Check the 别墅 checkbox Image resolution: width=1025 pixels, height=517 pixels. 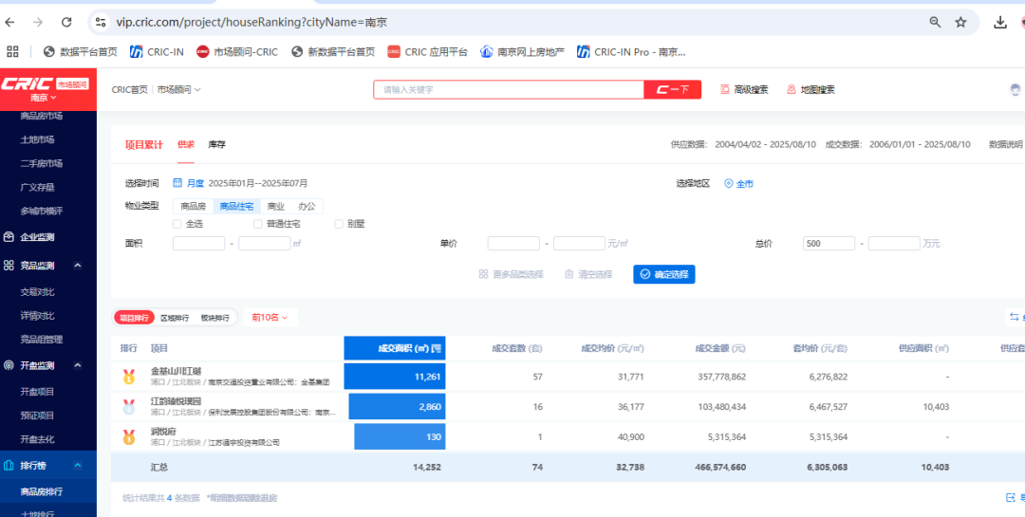coord(339,224)
